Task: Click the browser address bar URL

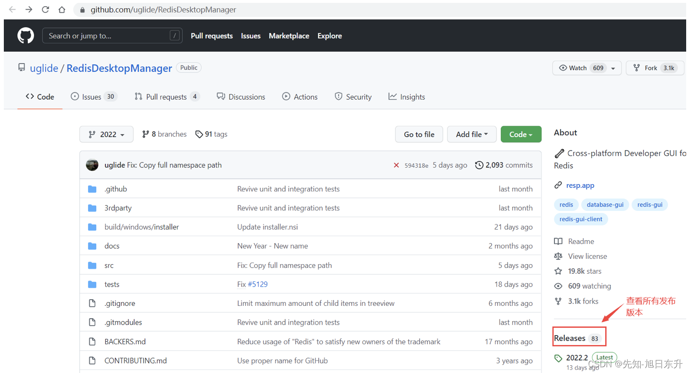Action: click(163, 10)
